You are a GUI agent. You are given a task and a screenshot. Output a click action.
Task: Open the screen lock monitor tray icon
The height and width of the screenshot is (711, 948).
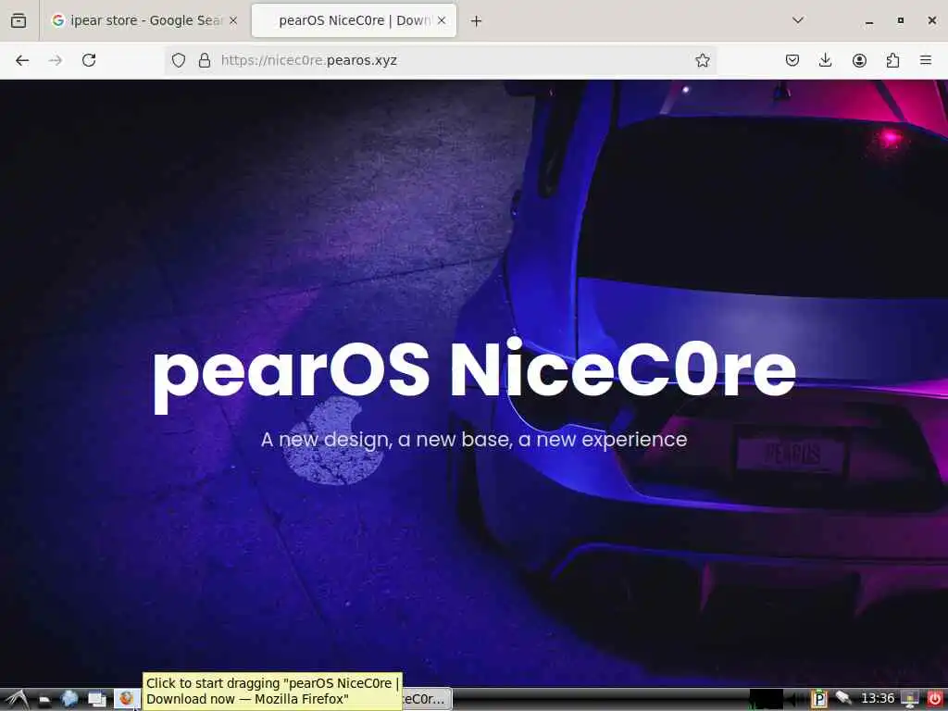click(909, 700)
